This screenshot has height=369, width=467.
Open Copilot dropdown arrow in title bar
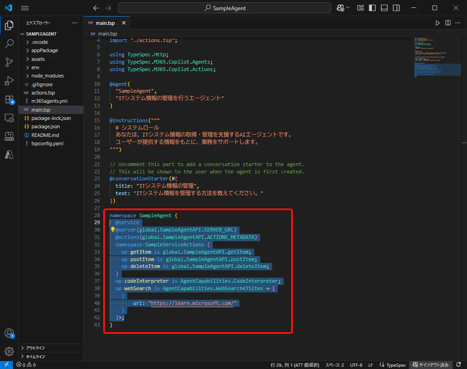pos(348,8)
